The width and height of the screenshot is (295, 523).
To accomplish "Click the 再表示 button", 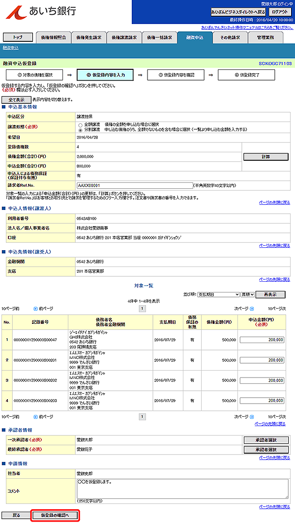I will point(270,295).
